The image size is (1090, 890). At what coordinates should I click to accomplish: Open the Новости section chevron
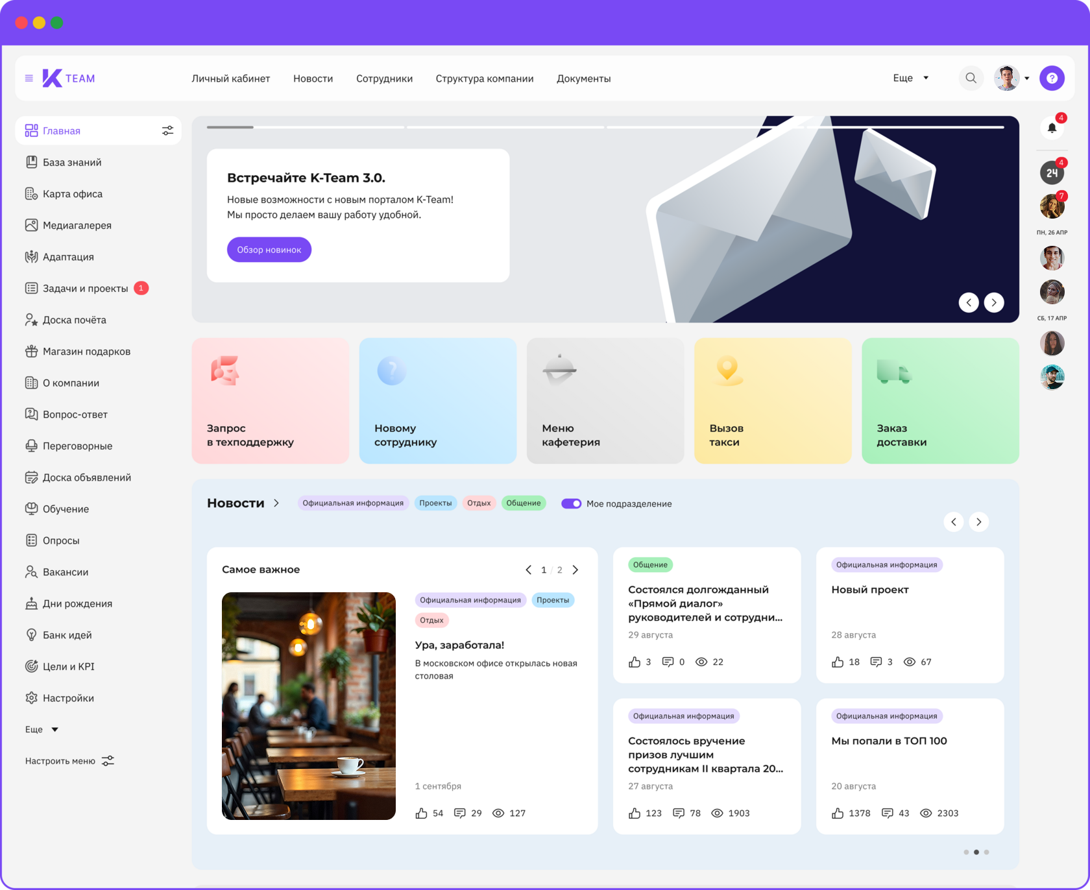[x=276, y=503]
